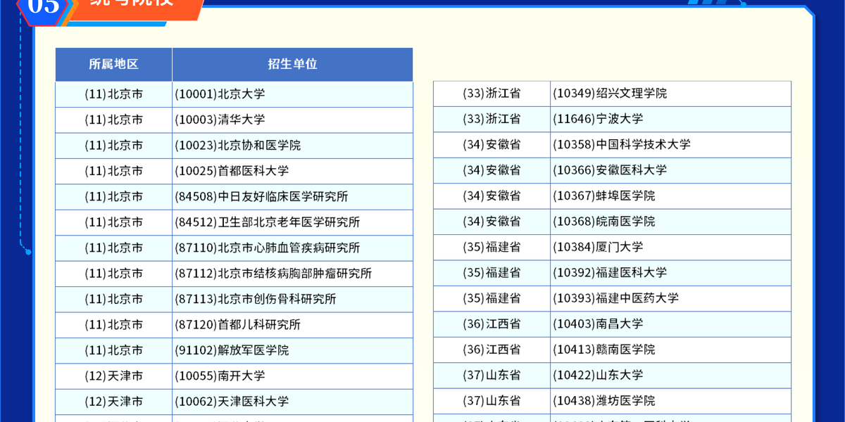Click the 招生单位 column header
The image size is (845, 422).
pyautogui.click(x=292, y=64)
